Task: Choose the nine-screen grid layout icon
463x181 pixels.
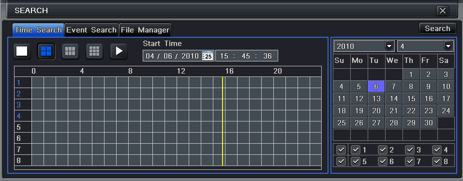Action: pyautogui.click(x=94, y=51)
